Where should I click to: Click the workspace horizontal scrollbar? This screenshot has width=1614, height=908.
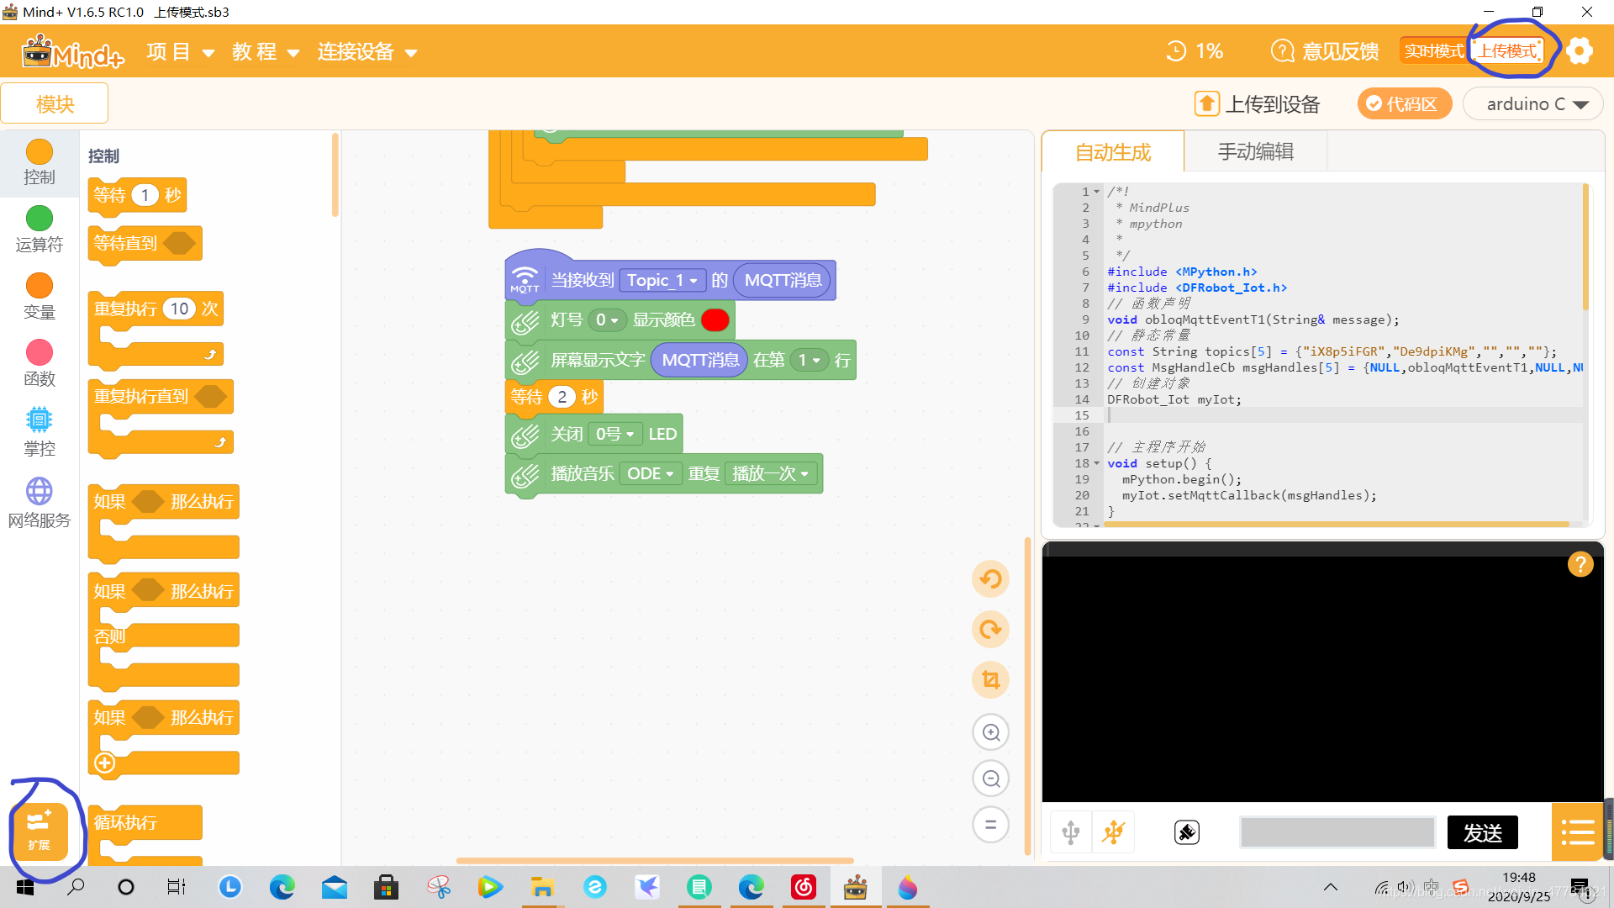pyautogui.click(x=654, y=860)
